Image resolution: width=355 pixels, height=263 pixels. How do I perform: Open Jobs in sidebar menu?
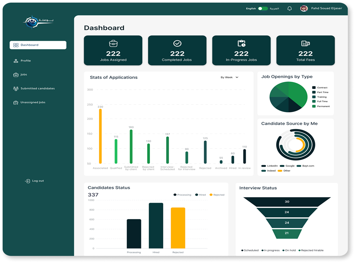24,75
